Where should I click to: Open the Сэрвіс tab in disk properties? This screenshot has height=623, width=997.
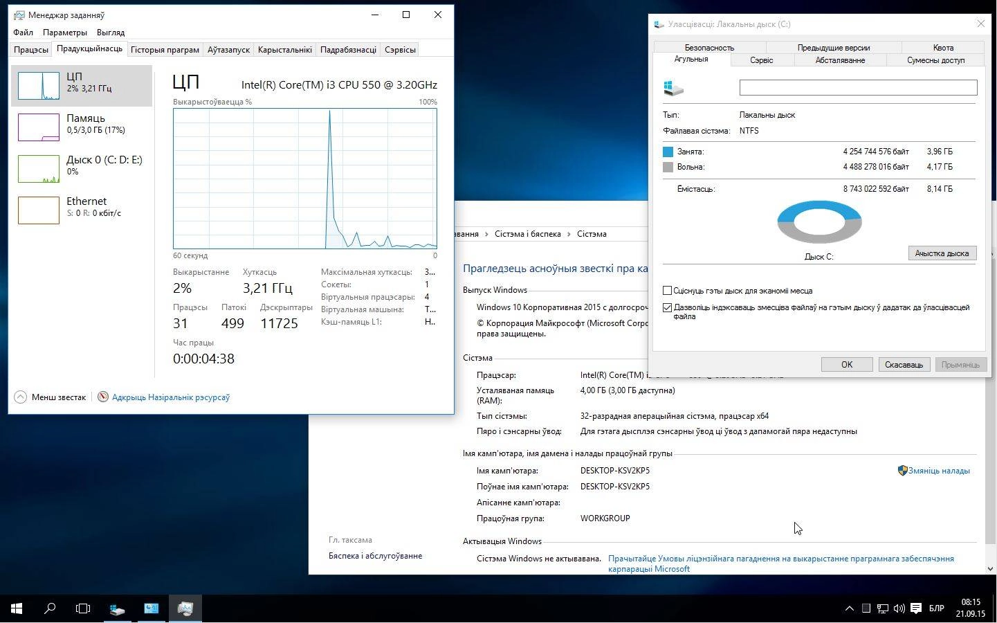pos(761,60)
